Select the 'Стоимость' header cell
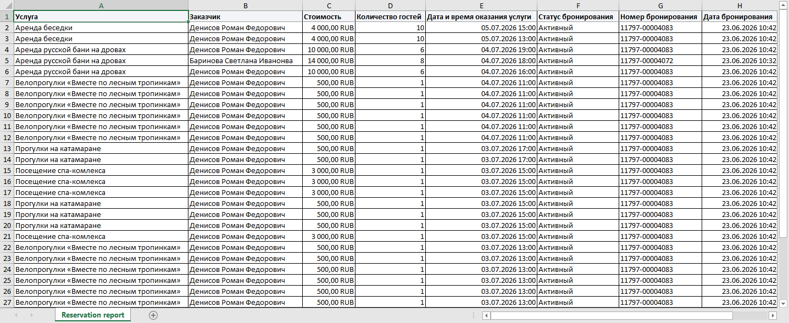Viewport: 789px width, 323px height. 329,16
